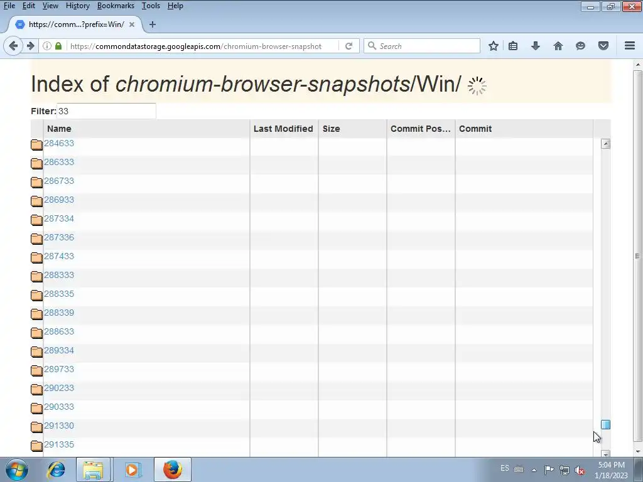
Task: Click the folder icon beside 287433
Action: click(x=36, y=257)
